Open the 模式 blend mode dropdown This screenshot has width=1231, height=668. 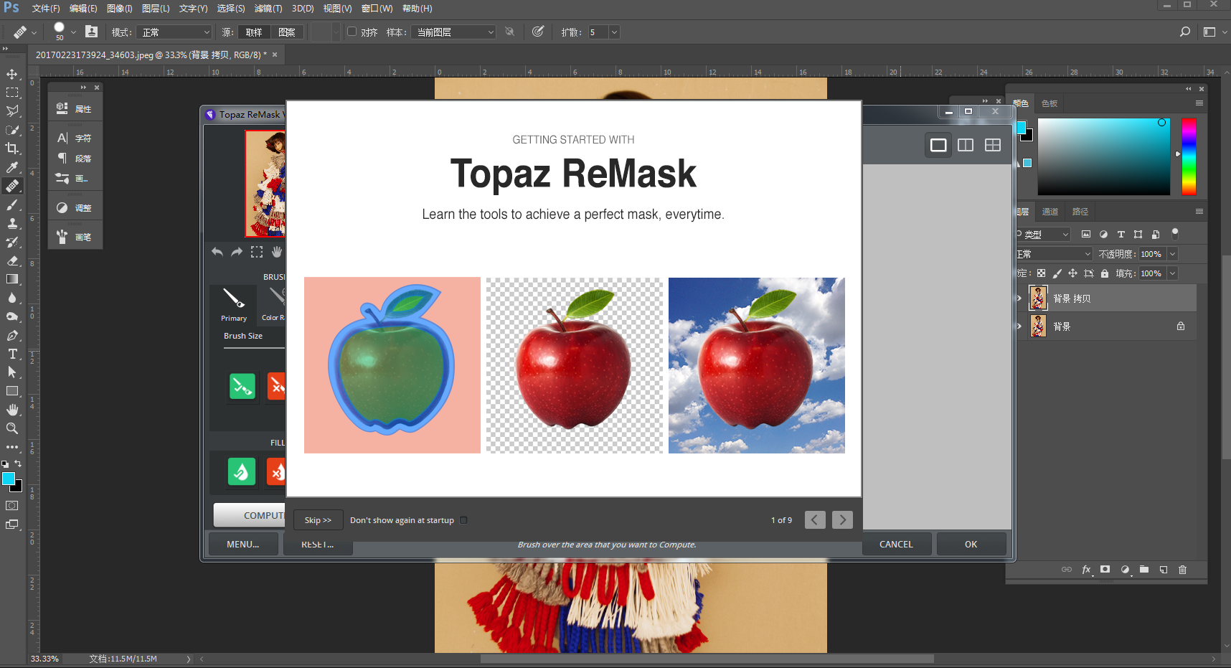tap(175, 32)
